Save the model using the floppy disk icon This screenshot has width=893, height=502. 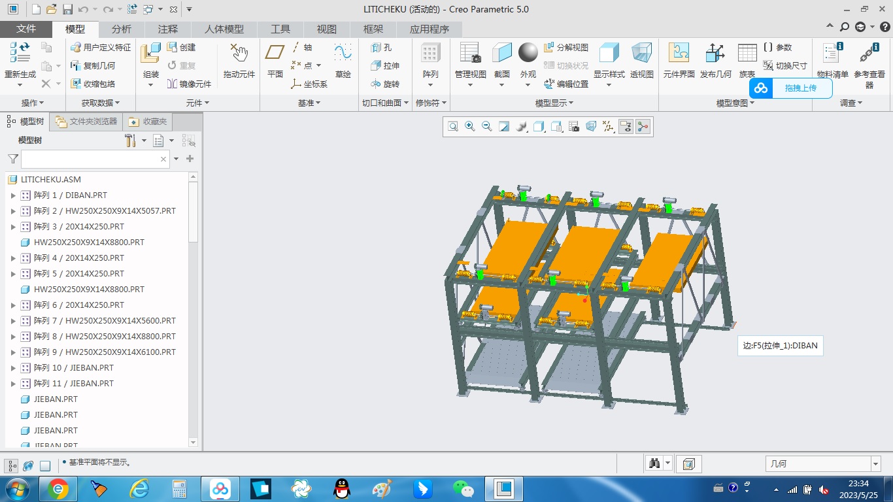67,9
